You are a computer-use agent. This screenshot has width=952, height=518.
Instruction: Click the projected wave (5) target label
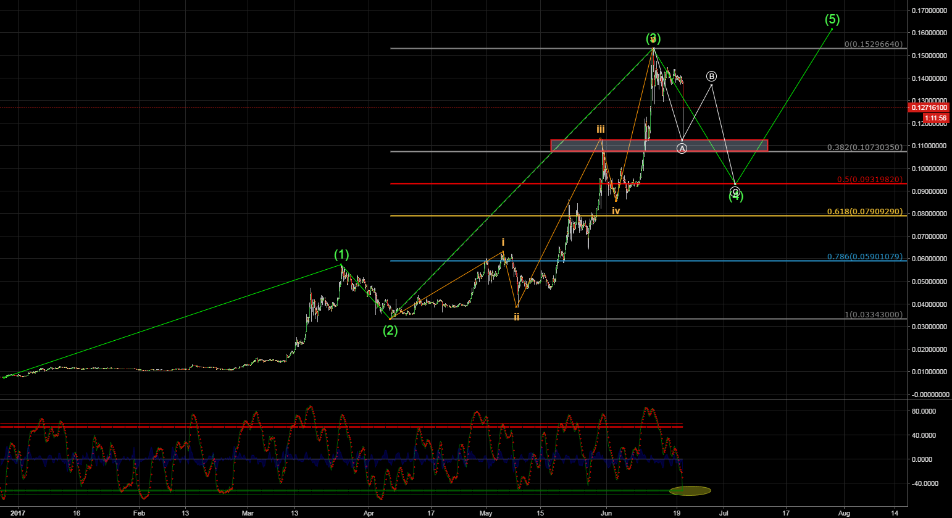pos(832,19)
